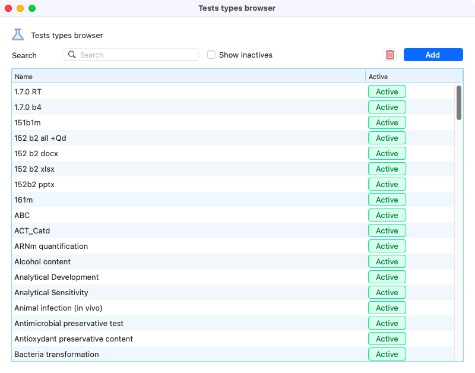
Task: Click Active badge for ARNm quantification
Action: [x=387, y=246]
